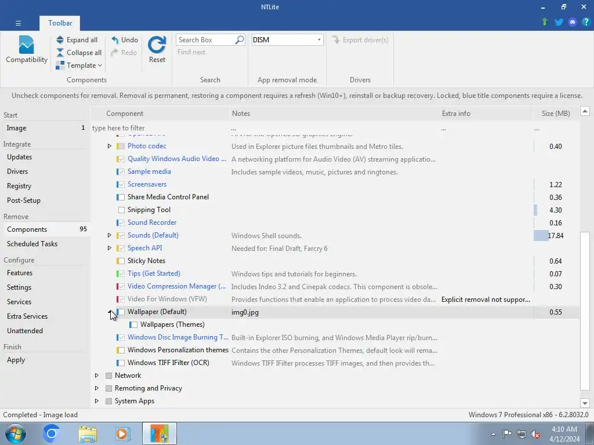Click the 'type here to filter' field
This screenshot has width=594, height=445.
click(161, 128)
